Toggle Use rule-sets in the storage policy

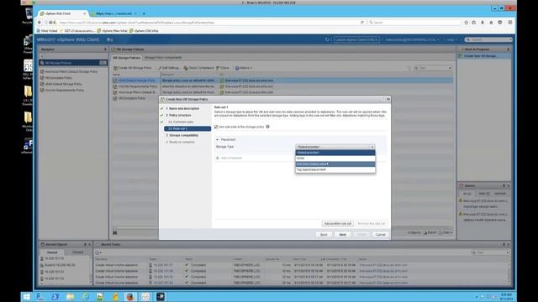pyautogui.click(x=216, y=127)
